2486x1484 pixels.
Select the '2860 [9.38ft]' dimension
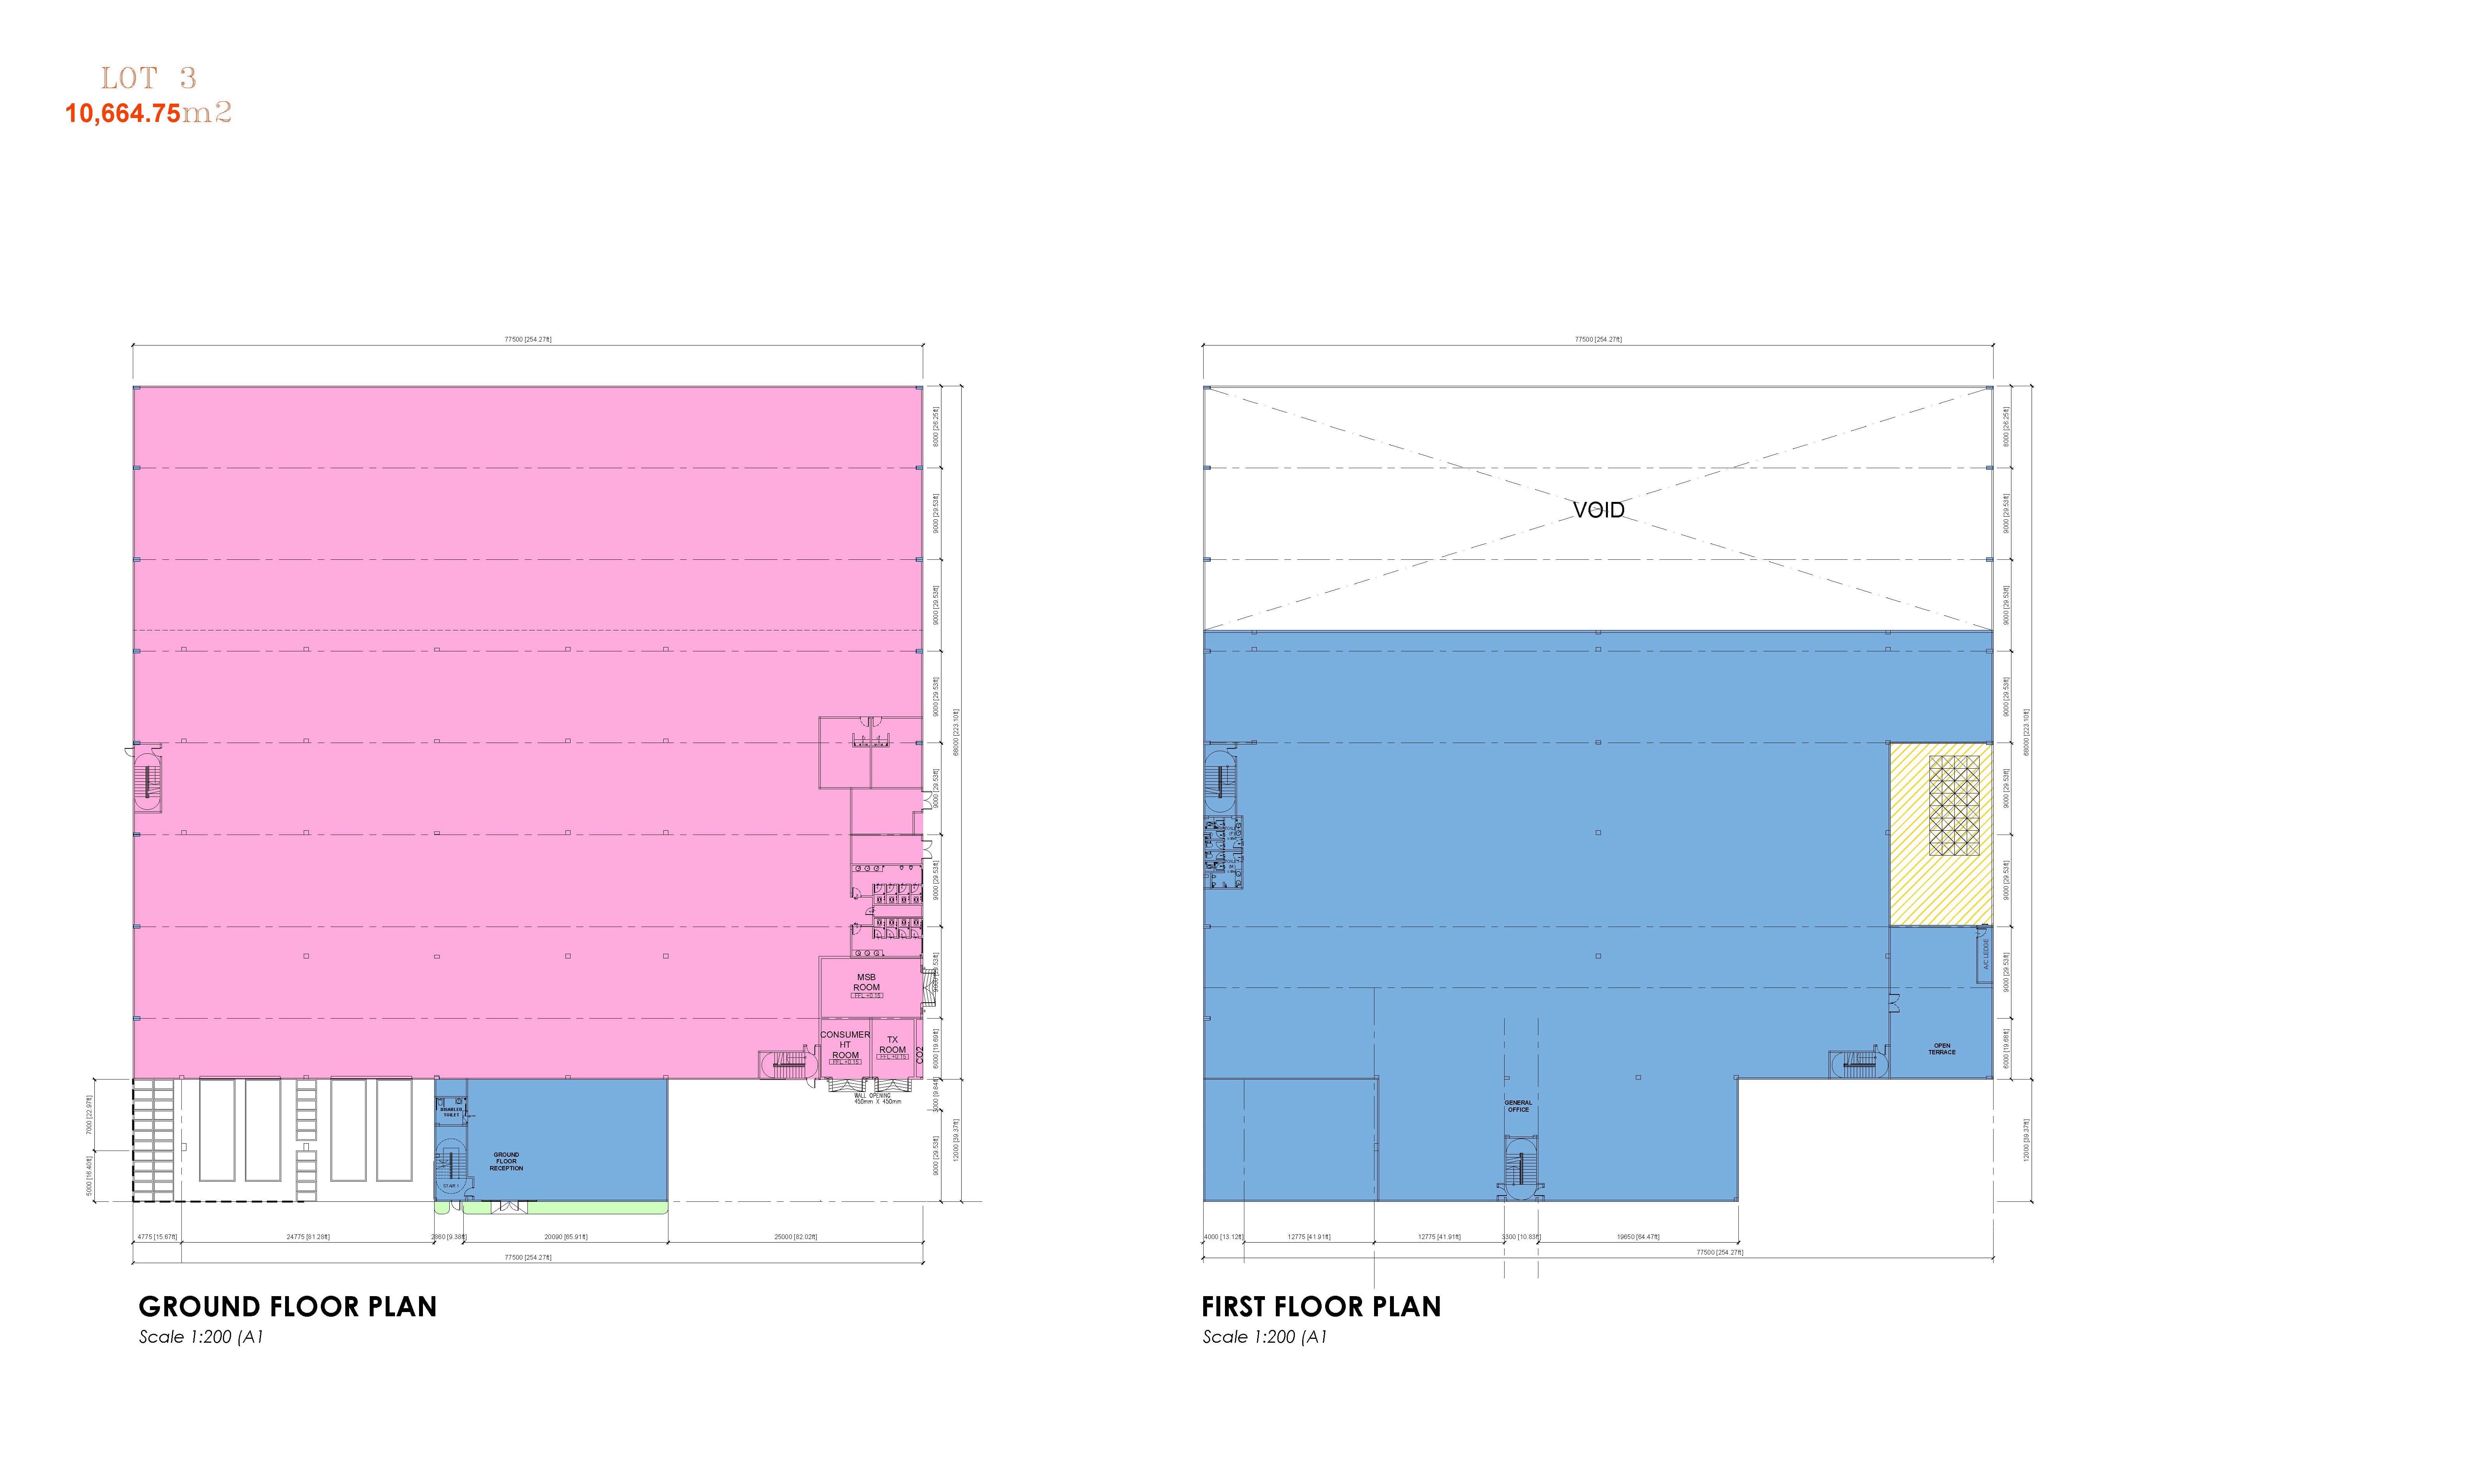pyautogui.click(x=449, y=1237)
